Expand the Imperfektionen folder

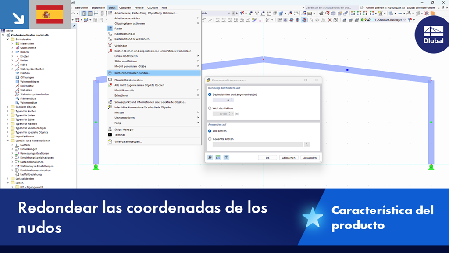(x=8, y=137)
